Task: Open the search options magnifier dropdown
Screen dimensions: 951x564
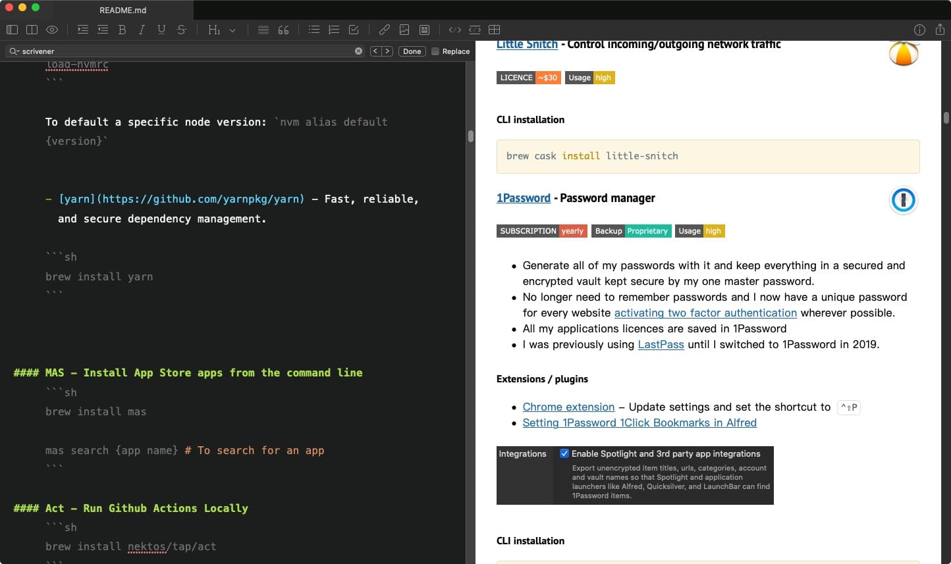Action: pos(14,51)
